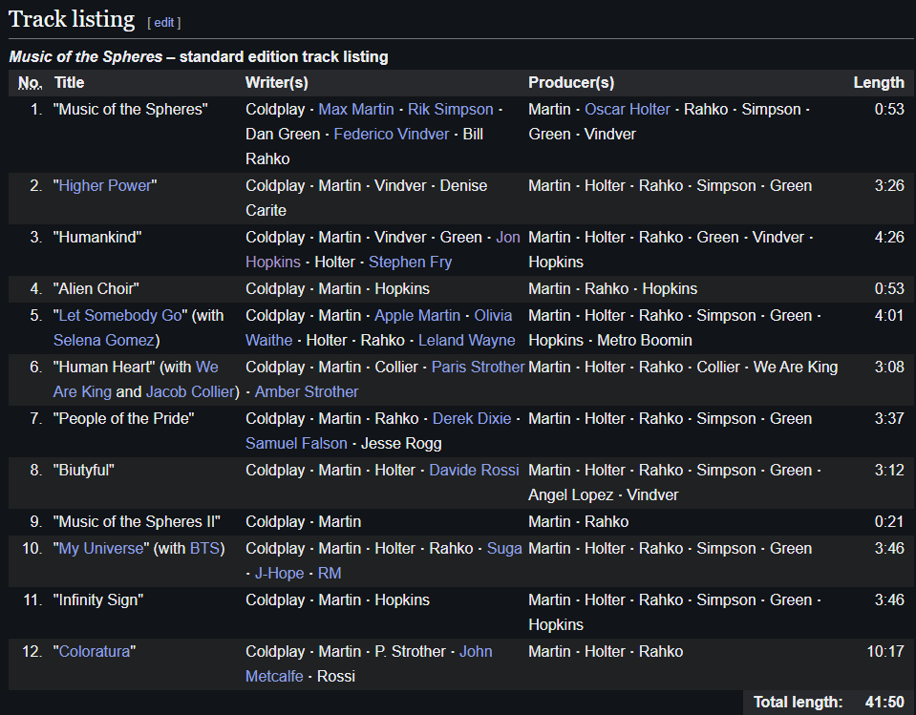Screen dimensions: 916x715
Task: Open the Oscar Holter producer link
Action: (x=627, y=109)
